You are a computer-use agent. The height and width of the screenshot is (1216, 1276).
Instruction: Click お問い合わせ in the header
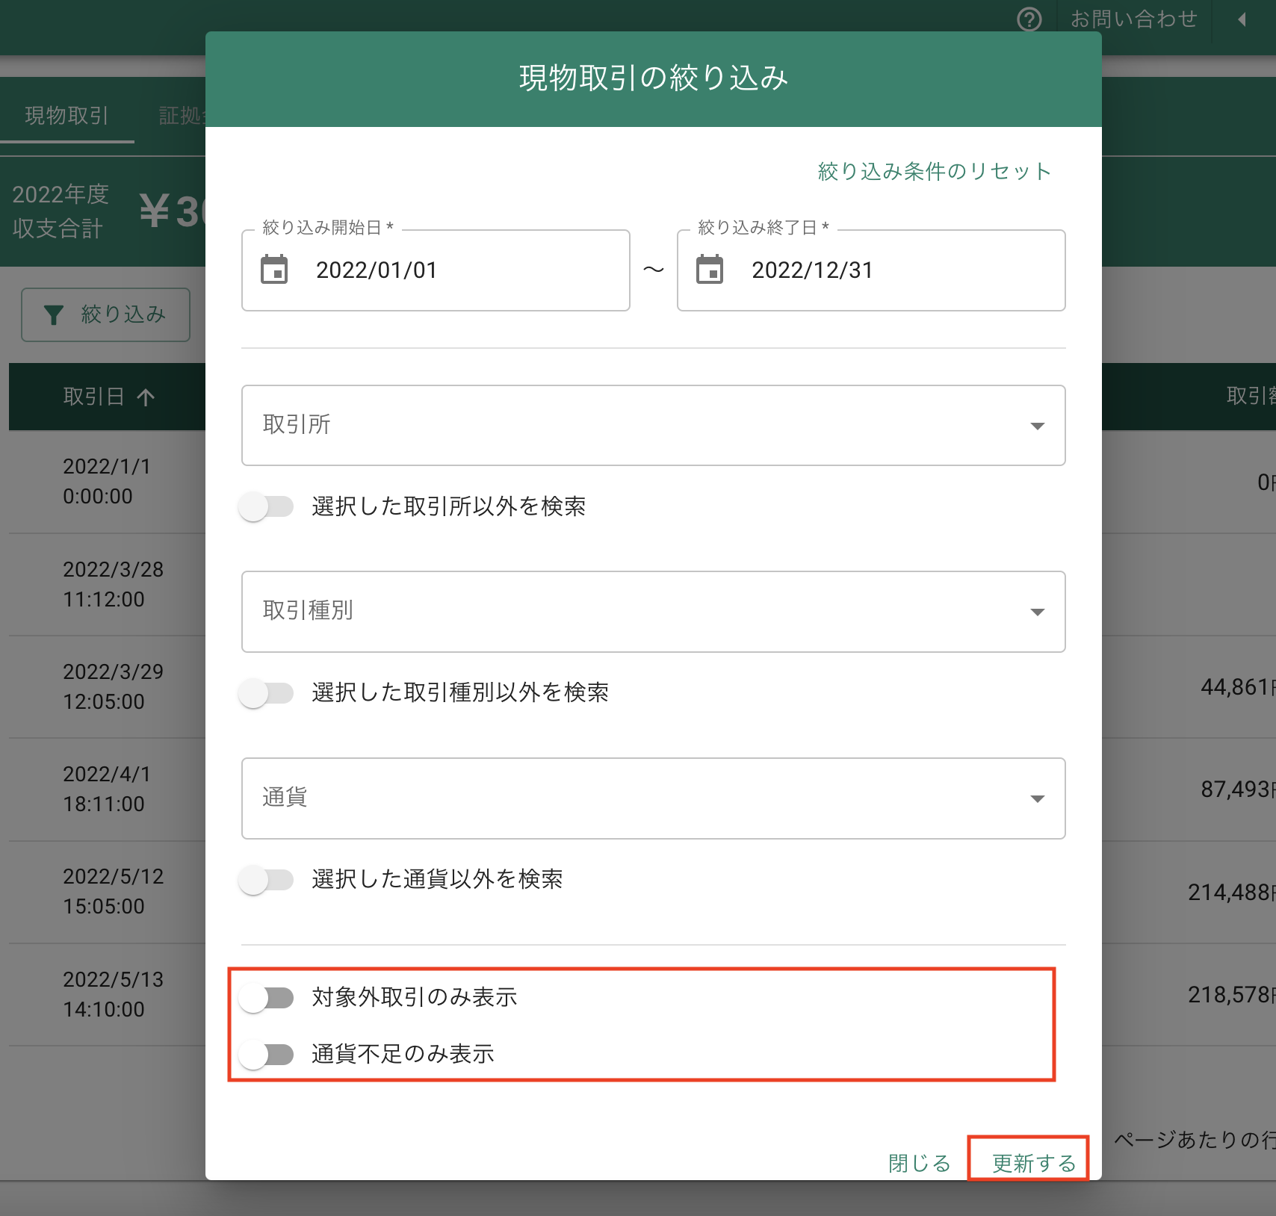point(1133,19)
